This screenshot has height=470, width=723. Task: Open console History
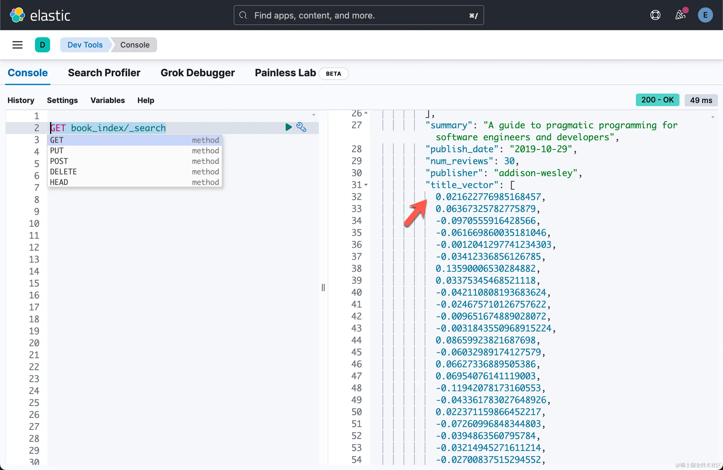(21, 100)
